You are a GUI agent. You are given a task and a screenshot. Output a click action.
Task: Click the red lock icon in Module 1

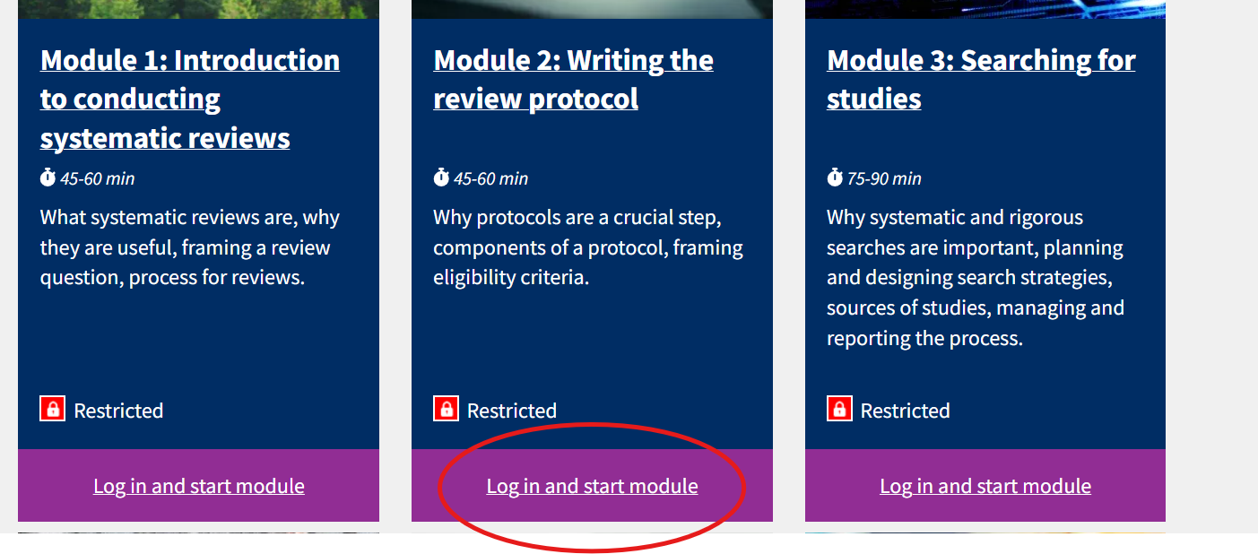[53, 410]
